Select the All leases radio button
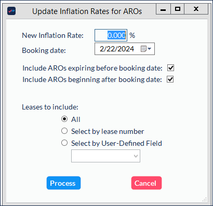Viewport: 213px width, 206px height. pyautogui.click(x=64, y=119)
